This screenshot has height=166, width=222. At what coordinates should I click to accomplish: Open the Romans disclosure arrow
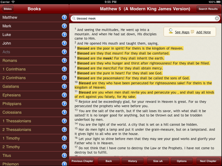[x=64, y=60]
